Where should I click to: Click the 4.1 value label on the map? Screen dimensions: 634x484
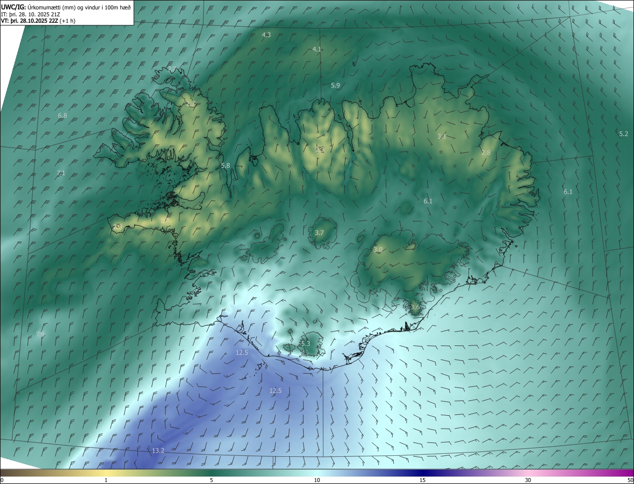pos(317,49)
